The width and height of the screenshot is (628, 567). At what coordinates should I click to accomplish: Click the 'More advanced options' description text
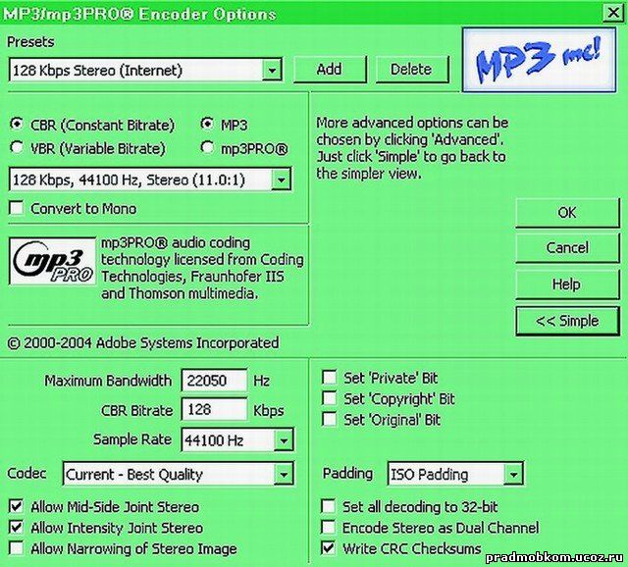click(x=412, y=148)
